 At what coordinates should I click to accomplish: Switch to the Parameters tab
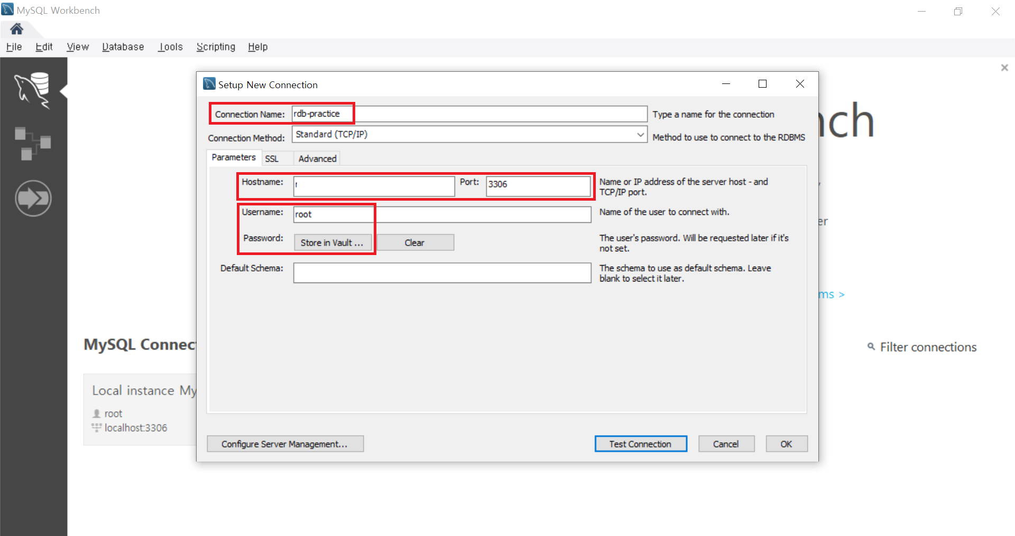[234, 157]
